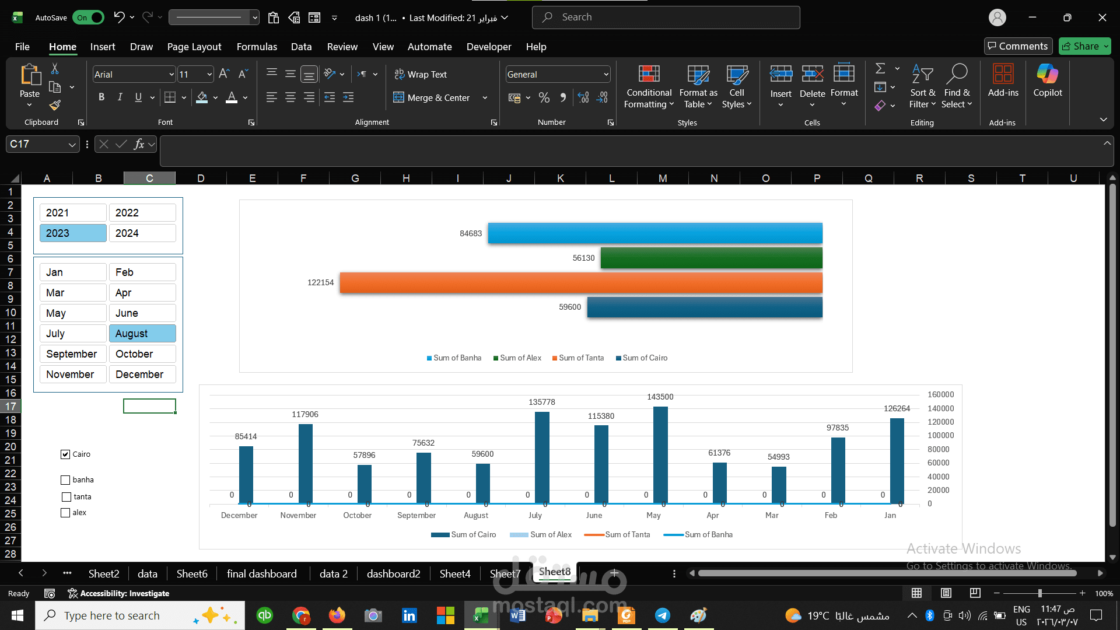Image resolution: width=1120 pixels, height=630 pixels.
Task: Open Cell Styles gallery
Action: click(x=737, y=87)
